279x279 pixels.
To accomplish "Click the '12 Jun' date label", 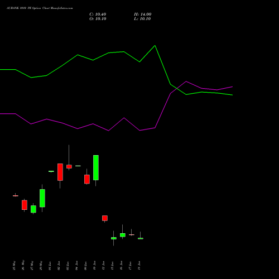I will pos(104,266).
